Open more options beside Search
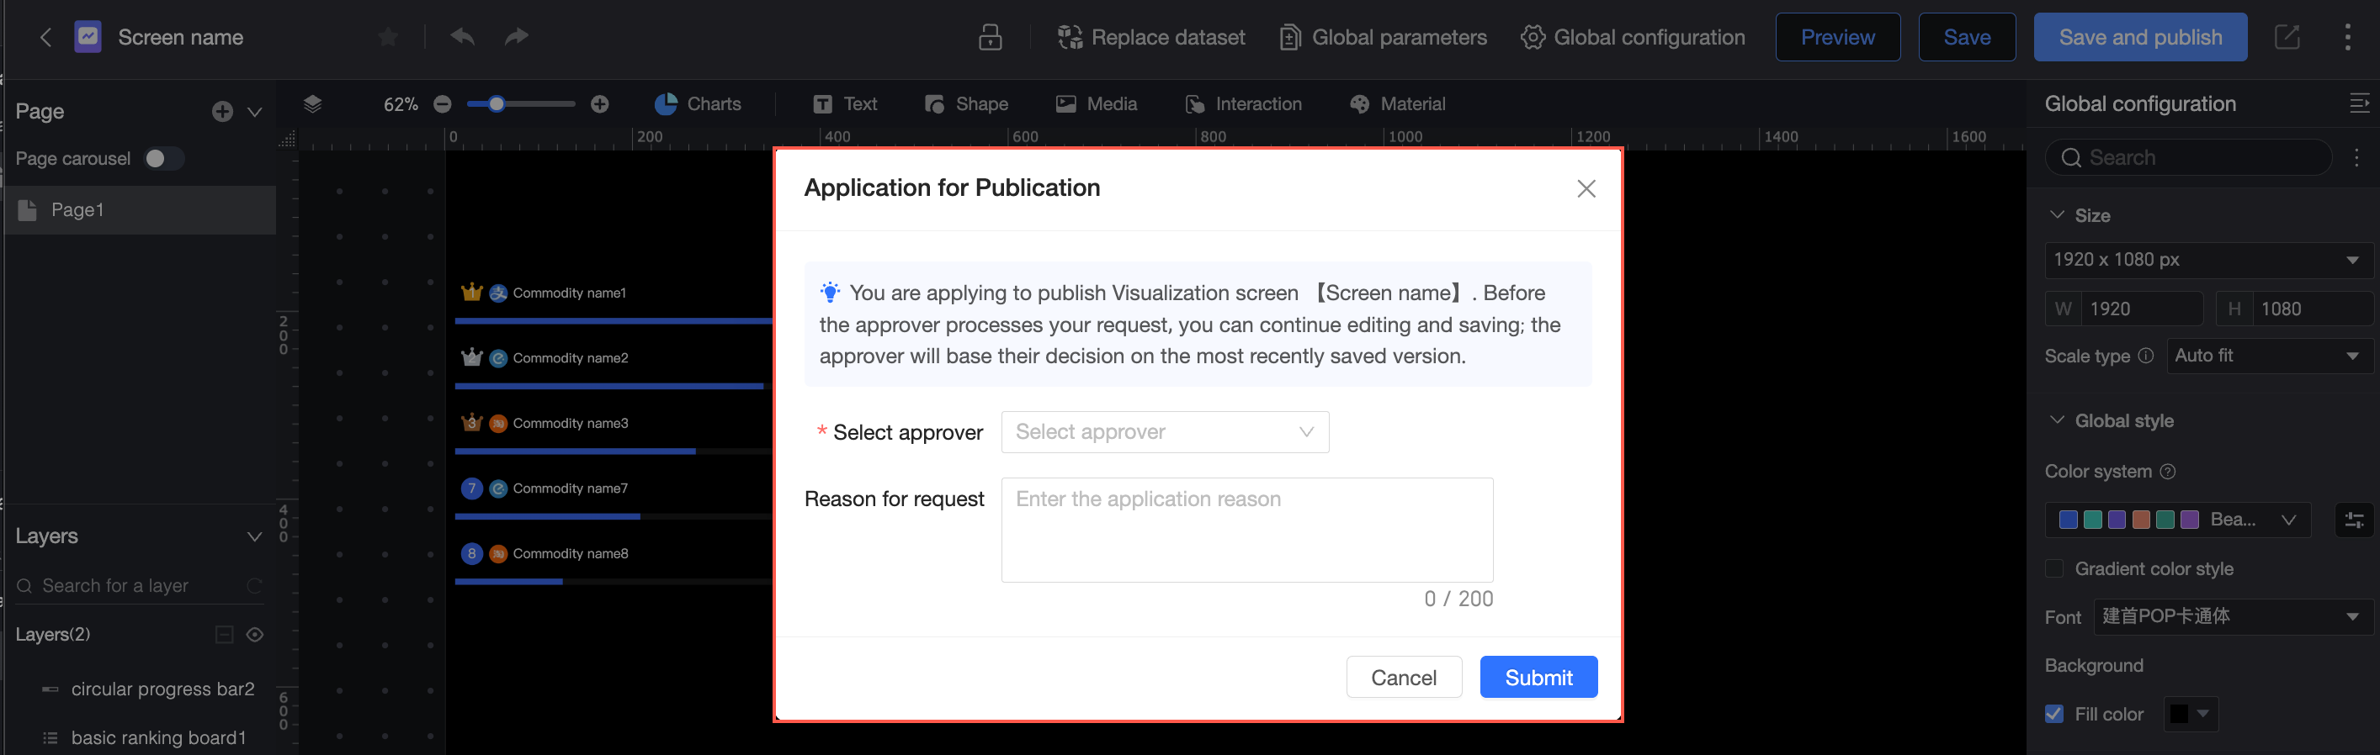2380x755 pixels. click(x=2357, y=158)
